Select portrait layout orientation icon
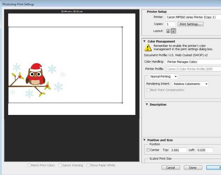Viewport: 221px width, 175px height. 168,31
